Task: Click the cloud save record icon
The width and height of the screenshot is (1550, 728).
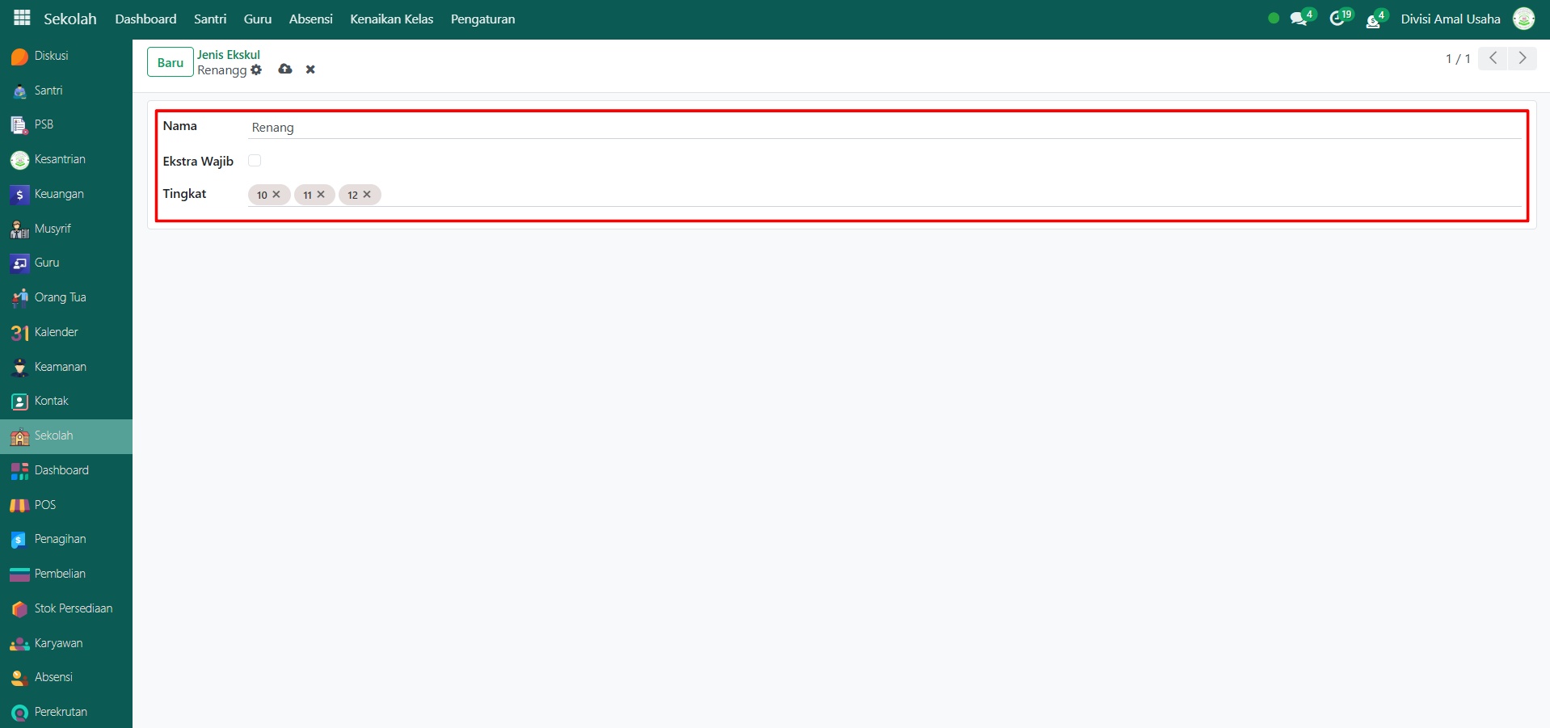Action: pyautogui.click(x=285, y=69)
